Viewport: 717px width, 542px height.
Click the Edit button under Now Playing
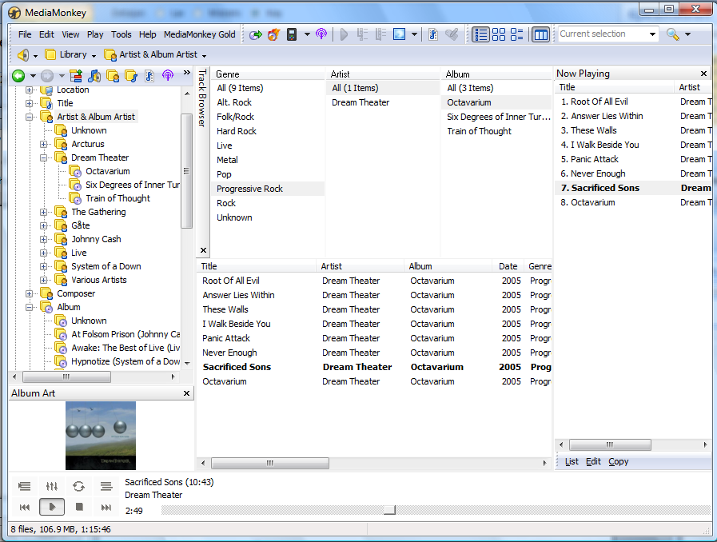tap(594, 461)
